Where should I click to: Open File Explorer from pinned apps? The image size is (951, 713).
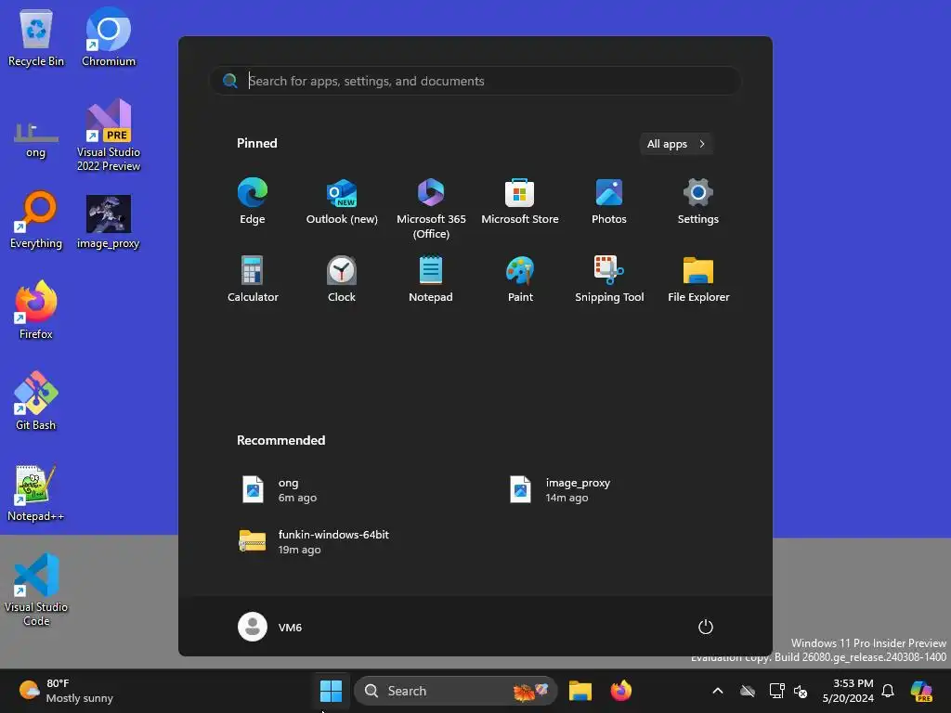pyautogui.click(x=698, y=279)
